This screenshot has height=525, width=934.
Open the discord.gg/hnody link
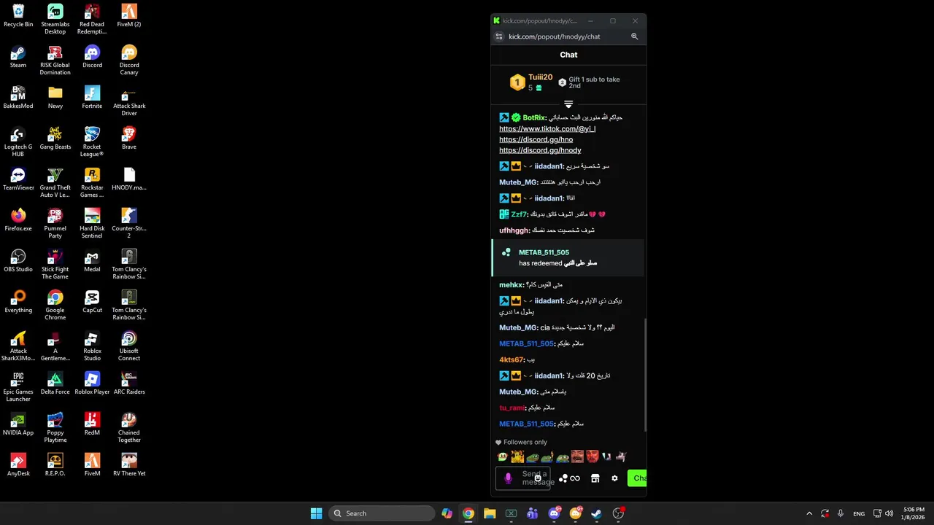pyautogui.click(x=540, y=150)
